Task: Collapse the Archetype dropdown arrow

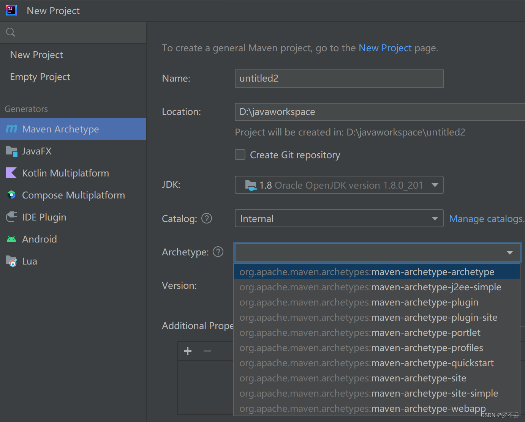Action: (x=510, y=252)
